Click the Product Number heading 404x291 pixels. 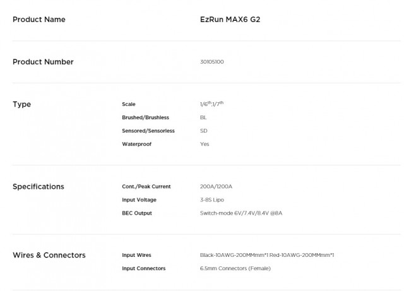click(43, 62)
